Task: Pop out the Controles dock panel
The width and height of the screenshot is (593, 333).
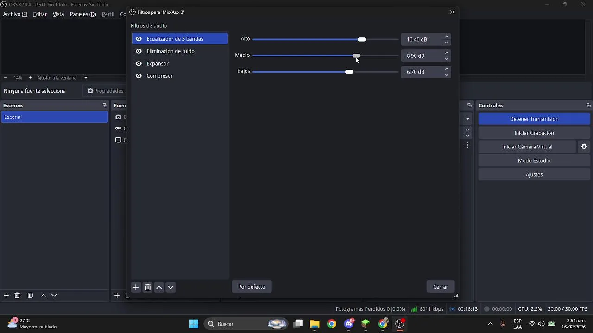Action: tap(588, 105)
